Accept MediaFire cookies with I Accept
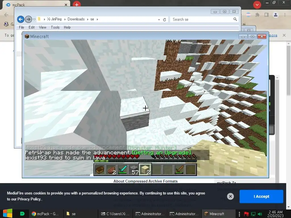The height and width of the screenshot is (218, 291). click(x=261, y=196)
